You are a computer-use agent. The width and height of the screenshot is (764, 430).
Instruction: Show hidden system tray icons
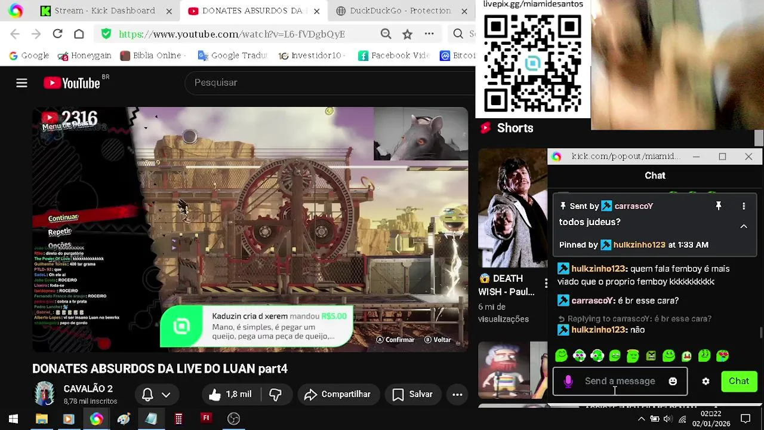pyautogui.click(x=641, y=419)
